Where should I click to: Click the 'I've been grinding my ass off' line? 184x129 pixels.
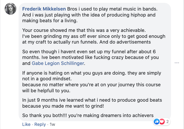coord(94,36)
